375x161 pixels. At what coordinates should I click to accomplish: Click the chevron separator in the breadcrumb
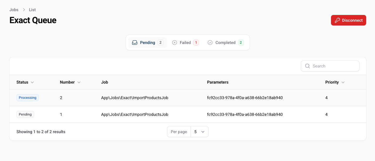[x=24, y=10]
